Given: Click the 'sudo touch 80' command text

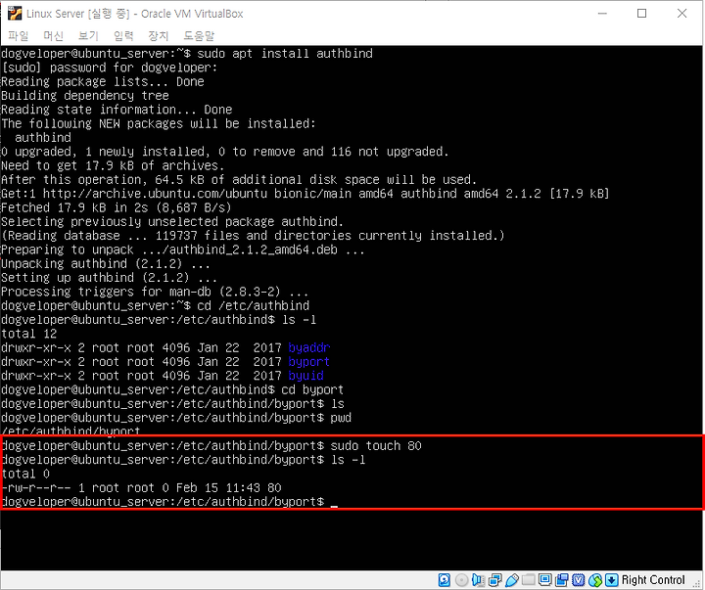Looking at the screenshot, I should [x=376, y=446].
